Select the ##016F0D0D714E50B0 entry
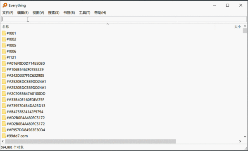Viewport: 248px width, 151px height. (26, 64)
